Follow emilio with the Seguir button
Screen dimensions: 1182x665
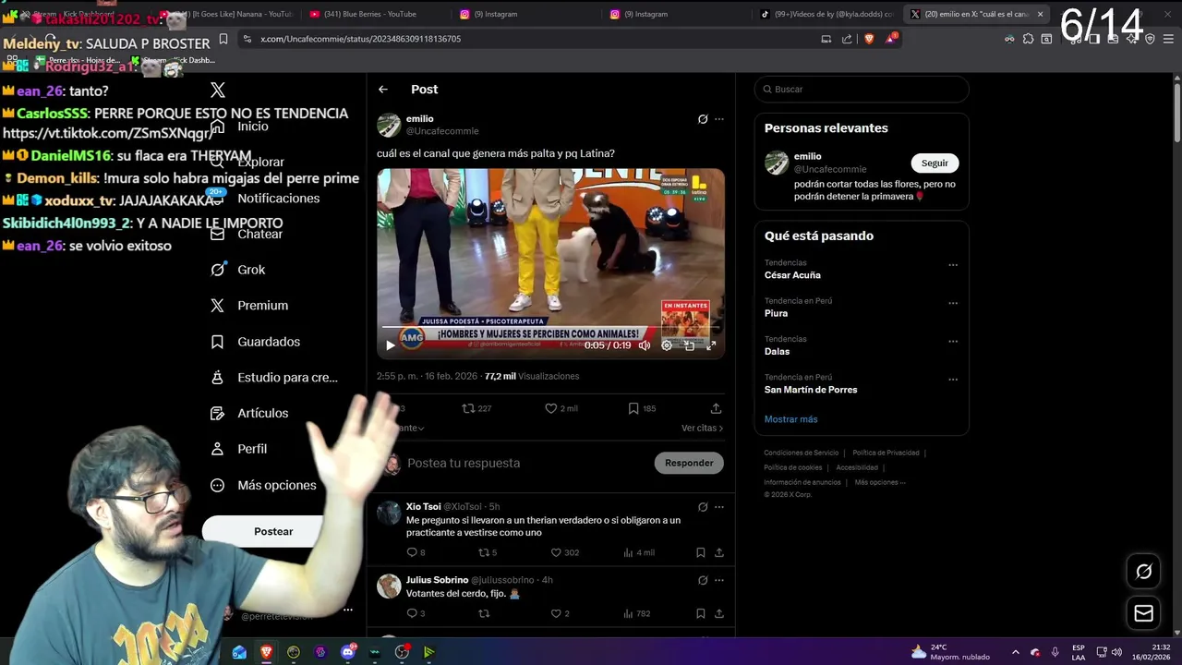click(x=935, y=163)
